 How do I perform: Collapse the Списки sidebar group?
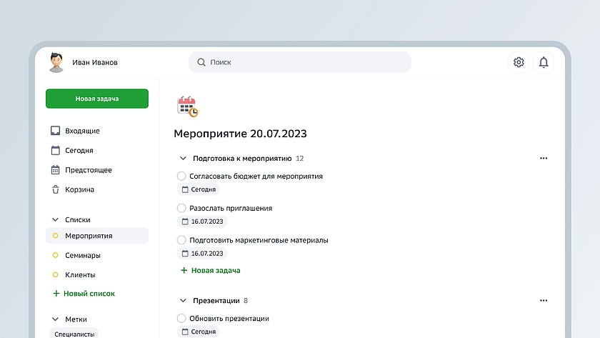pyautogui.click(x=55, y=219)
